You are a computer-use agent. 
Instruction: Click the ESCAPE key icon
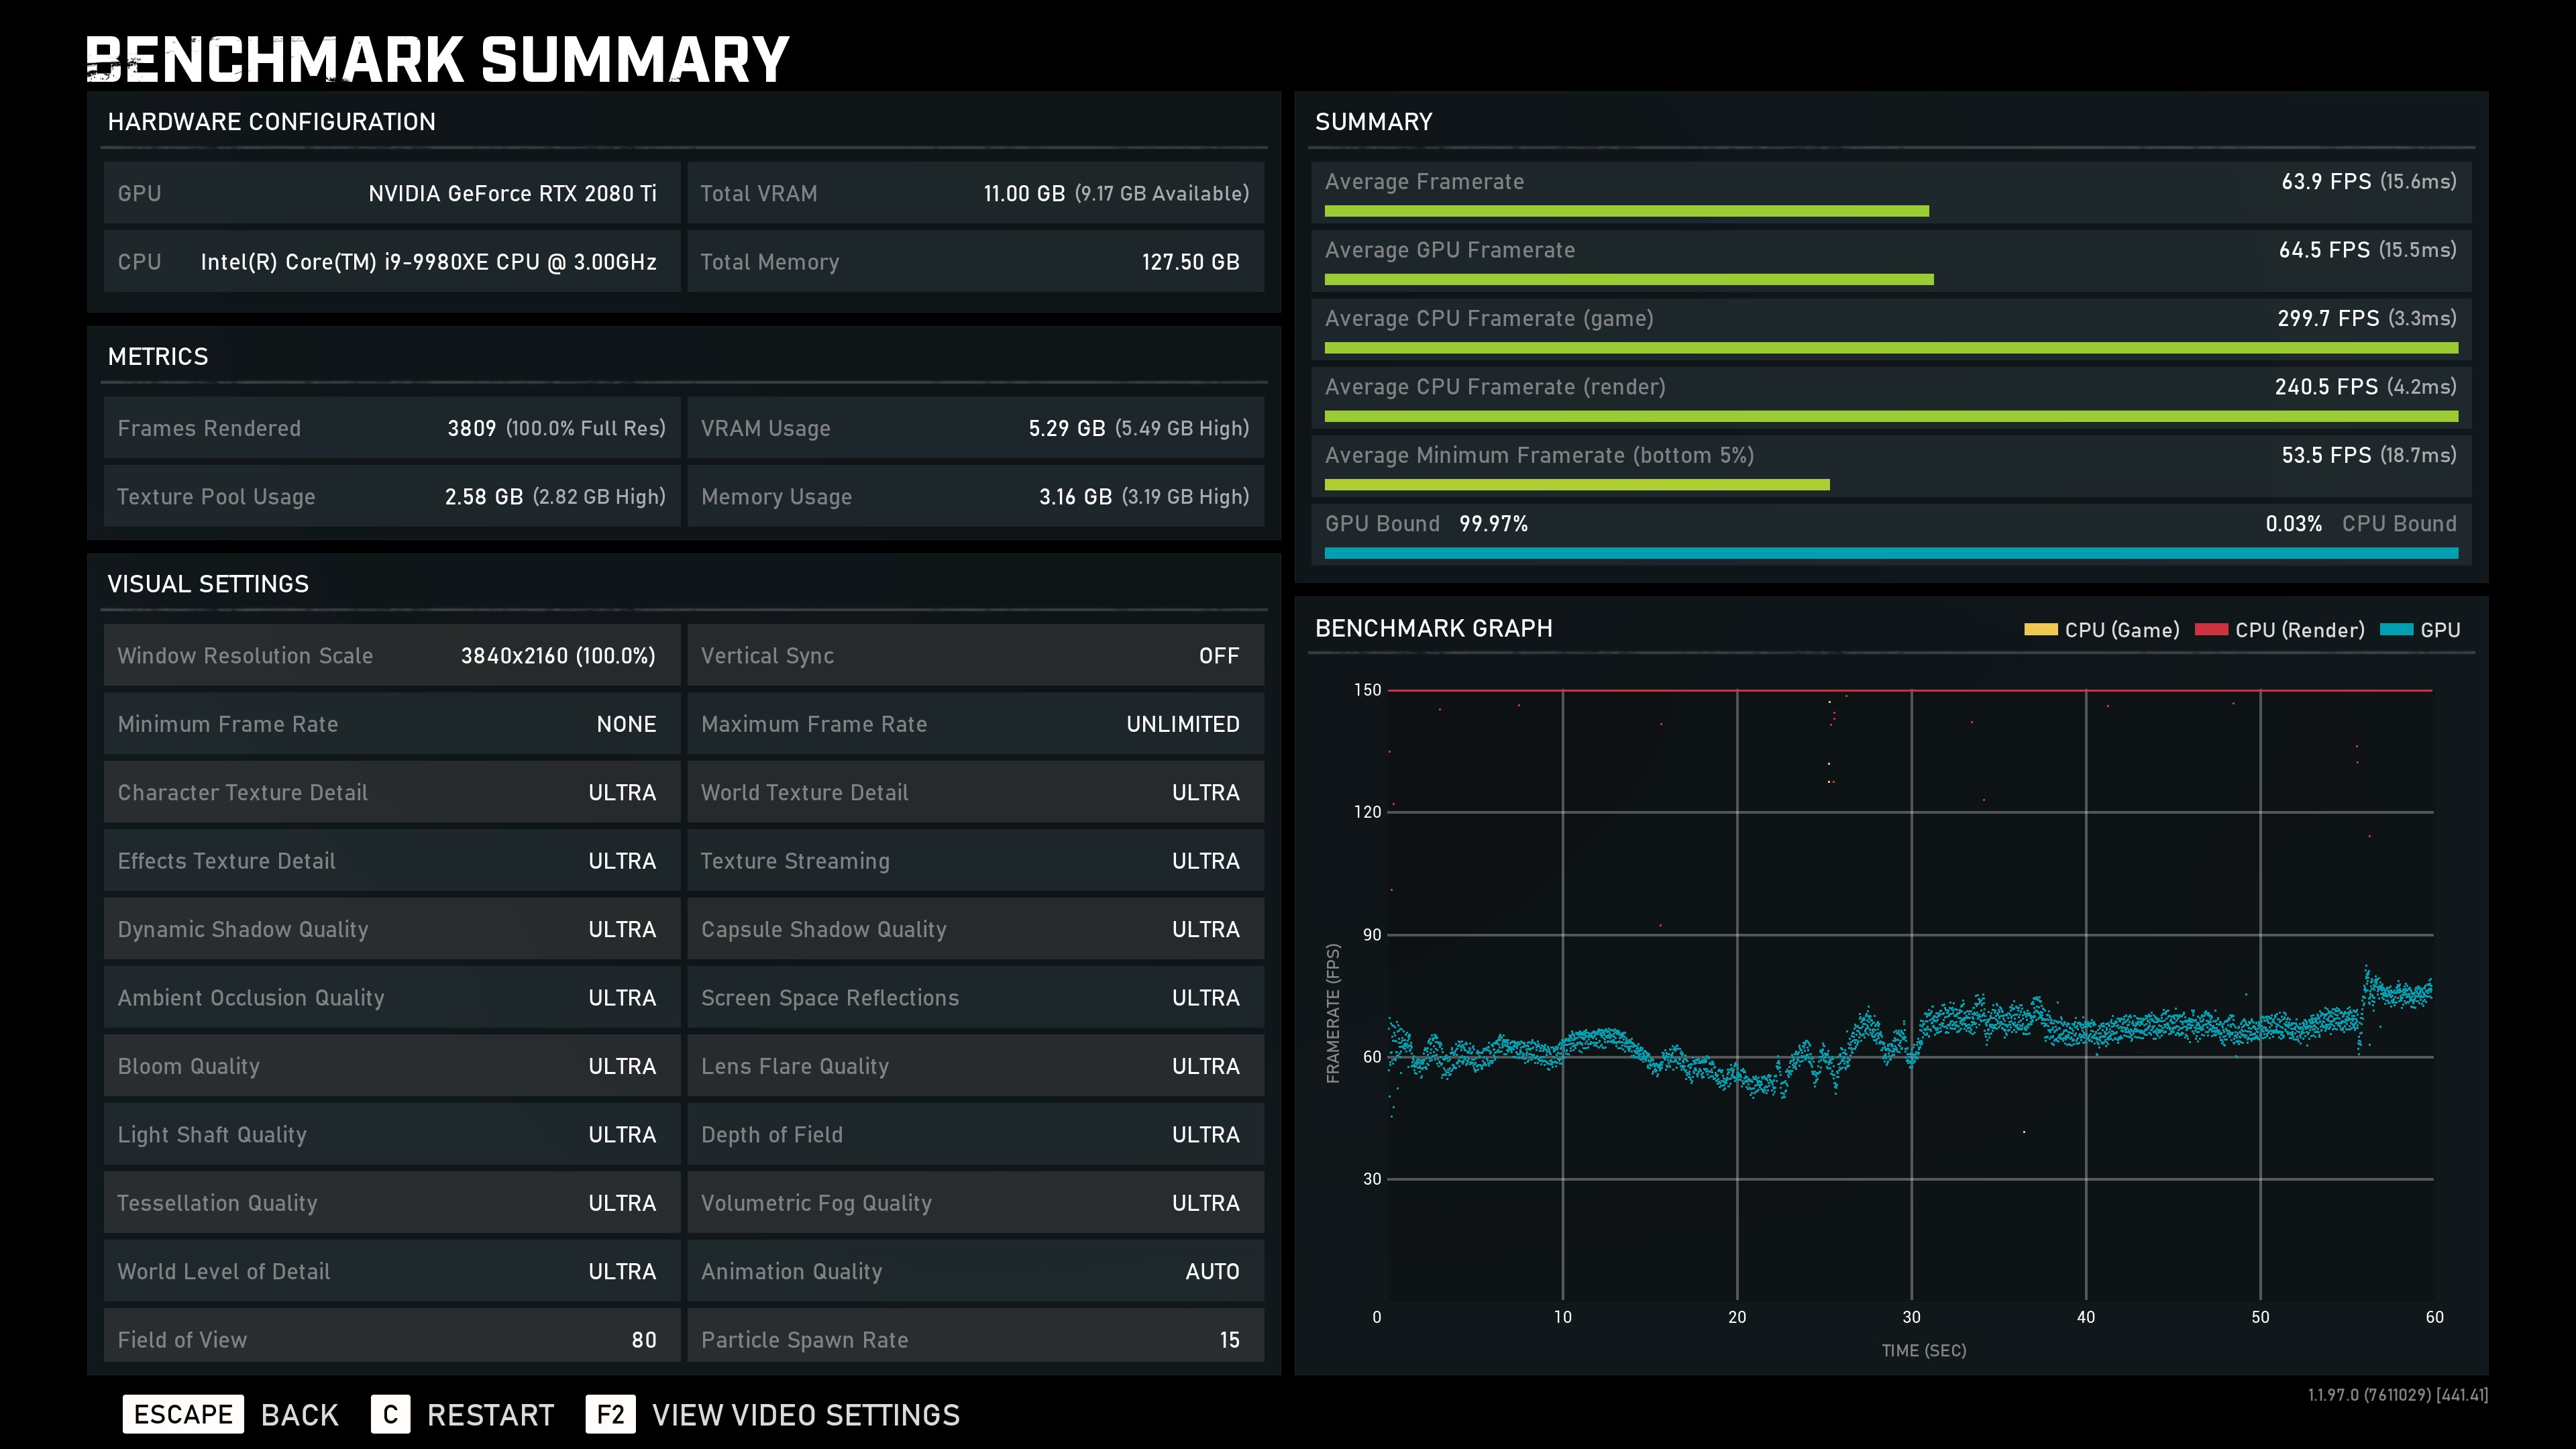tap(183, 1414)
